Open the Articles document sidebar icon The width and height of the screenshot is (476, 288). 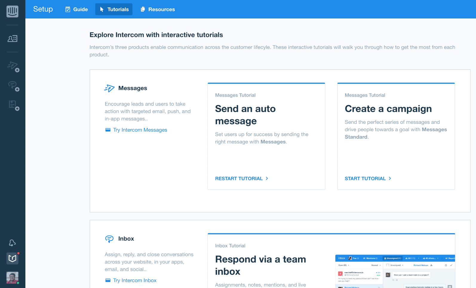coord(13,105)
